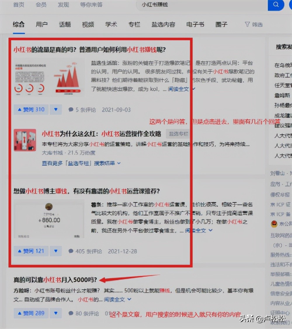Open the 等你来答 menu item
This screenshot has height=329, width=292.
(91, 5)
